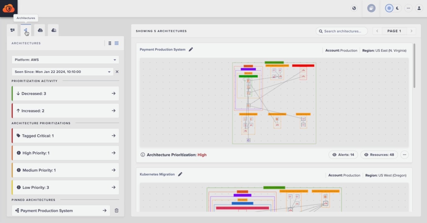
Task: Click the user profile icon
Action: 419,8
